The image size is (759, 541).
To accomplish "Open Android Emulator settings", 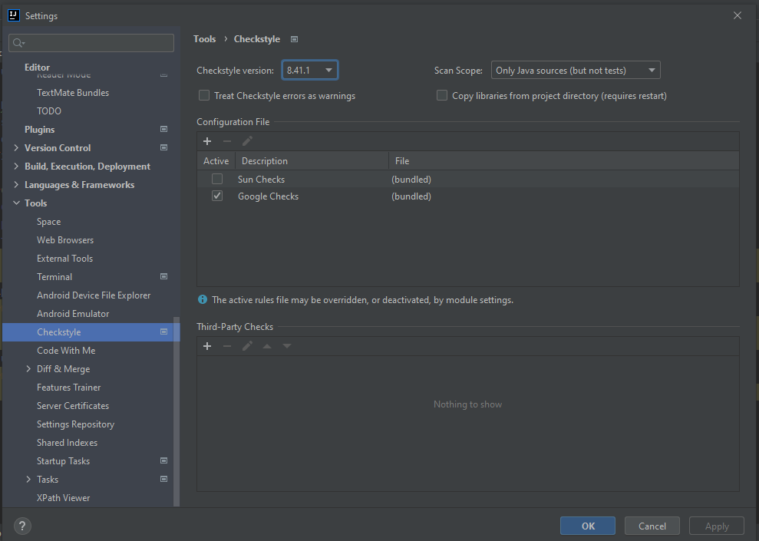I will point(73,314).
